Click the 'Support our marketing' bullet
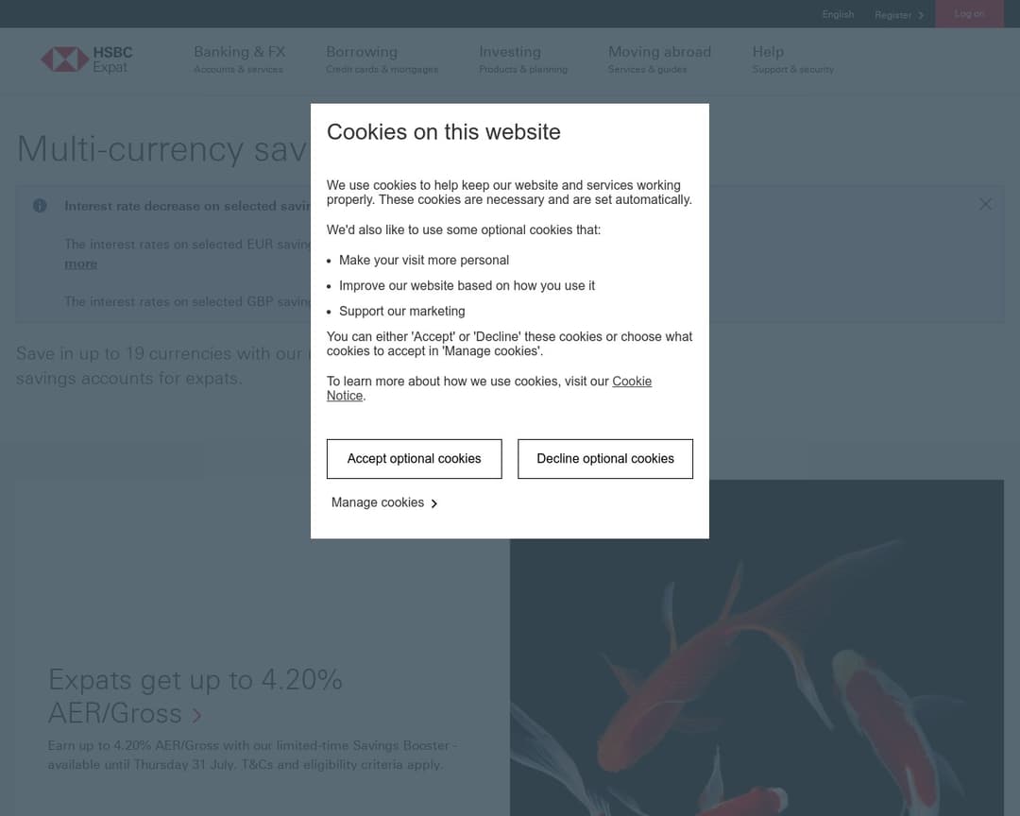 [x=401, y=311]
